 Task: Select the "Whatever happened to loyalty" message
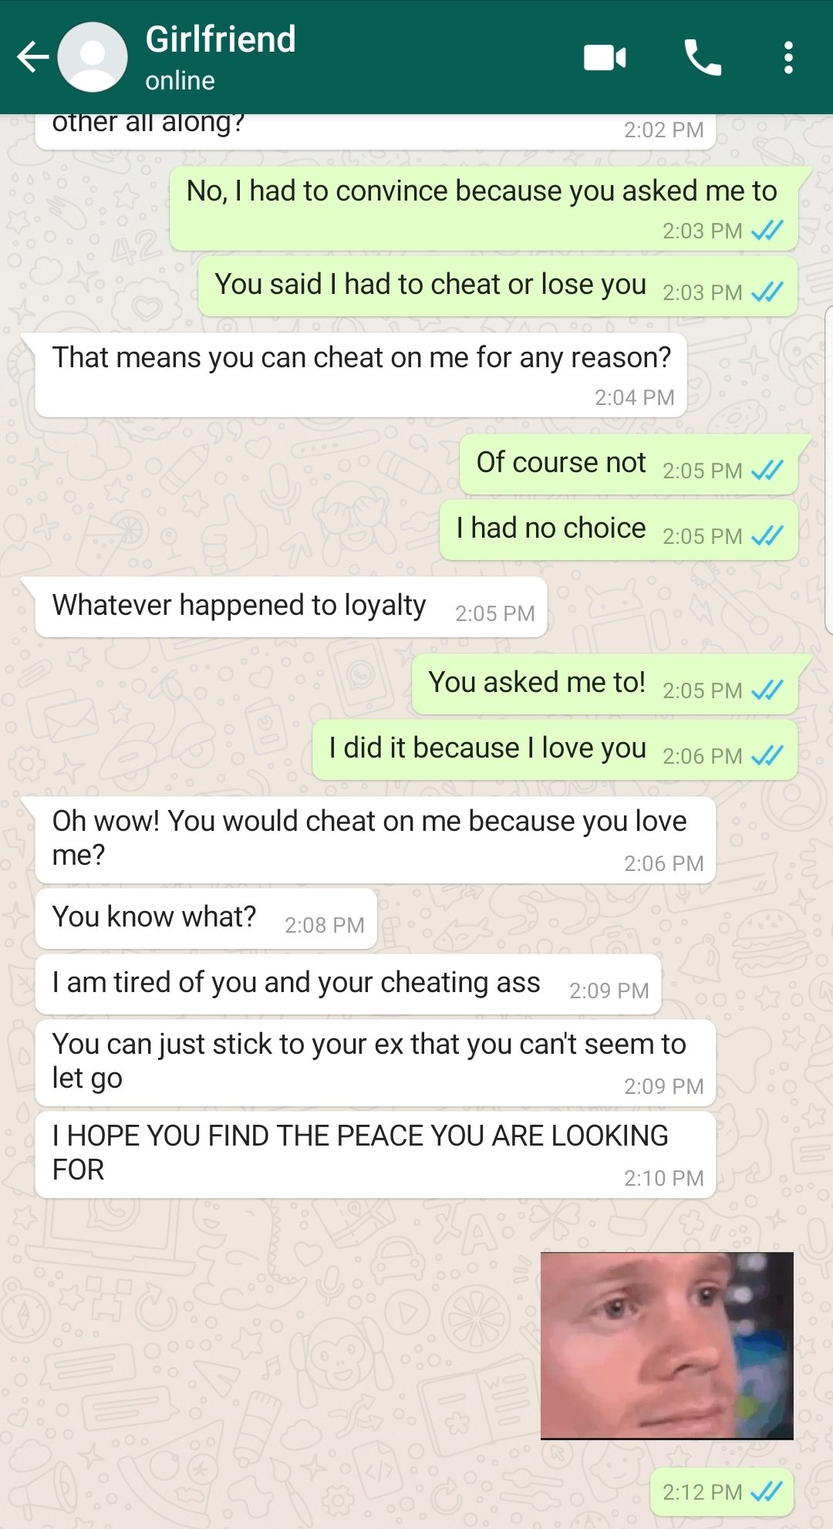(x=291, y=607)
